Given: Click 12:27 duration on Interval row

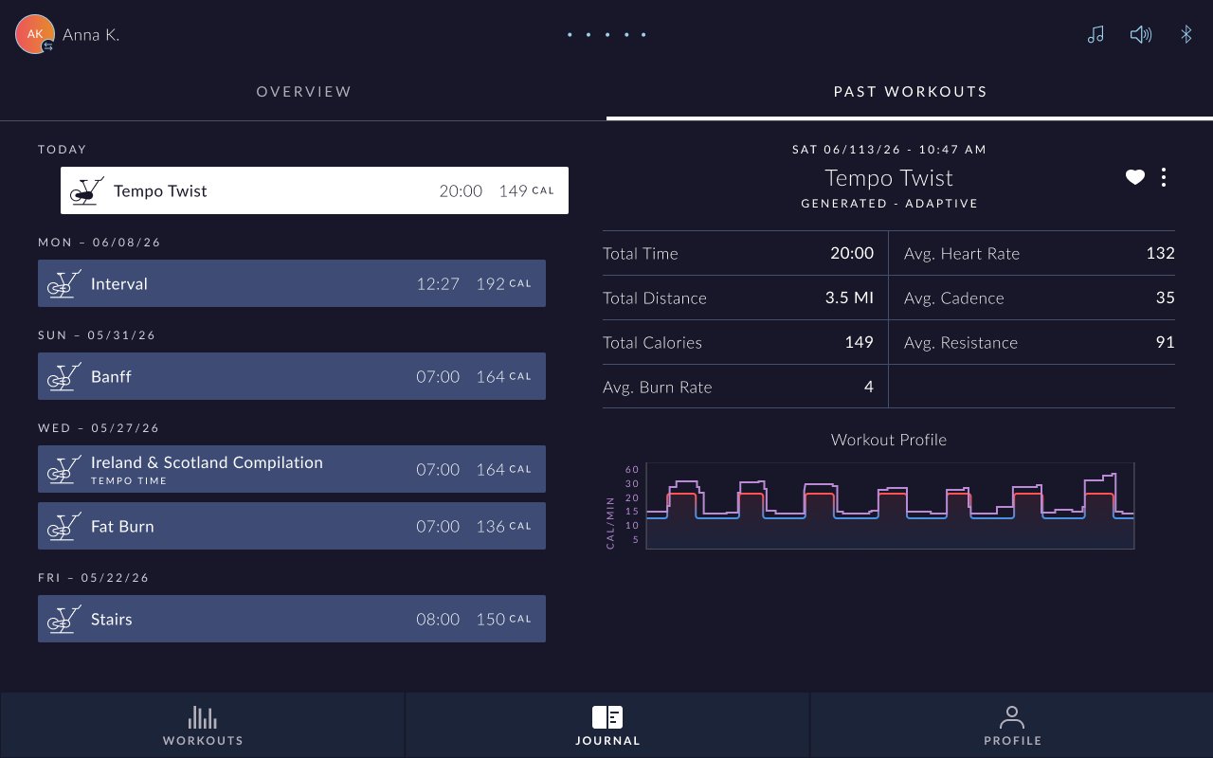Looking at the screenshot, I should [438, 283].
